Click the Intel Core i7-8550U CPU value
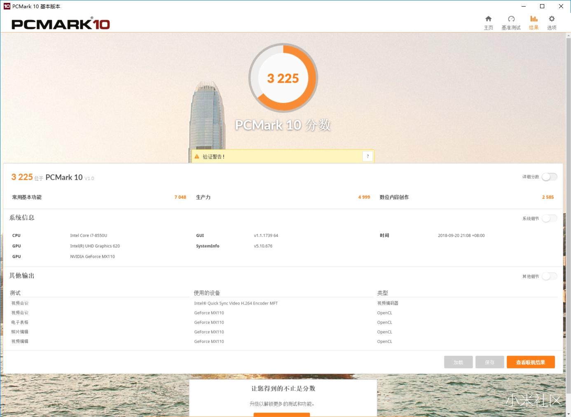The height and width of the screenshot is (417, 571). 89,235
